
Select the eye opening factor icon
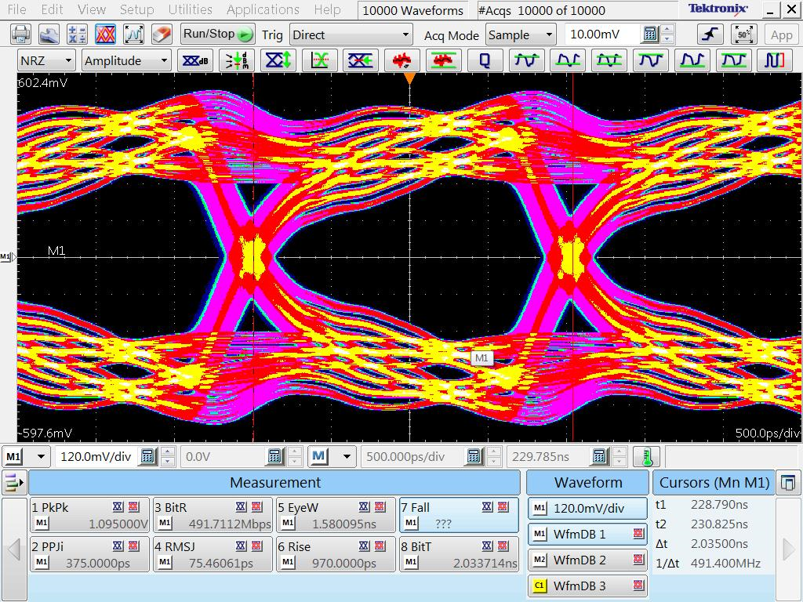361,60
